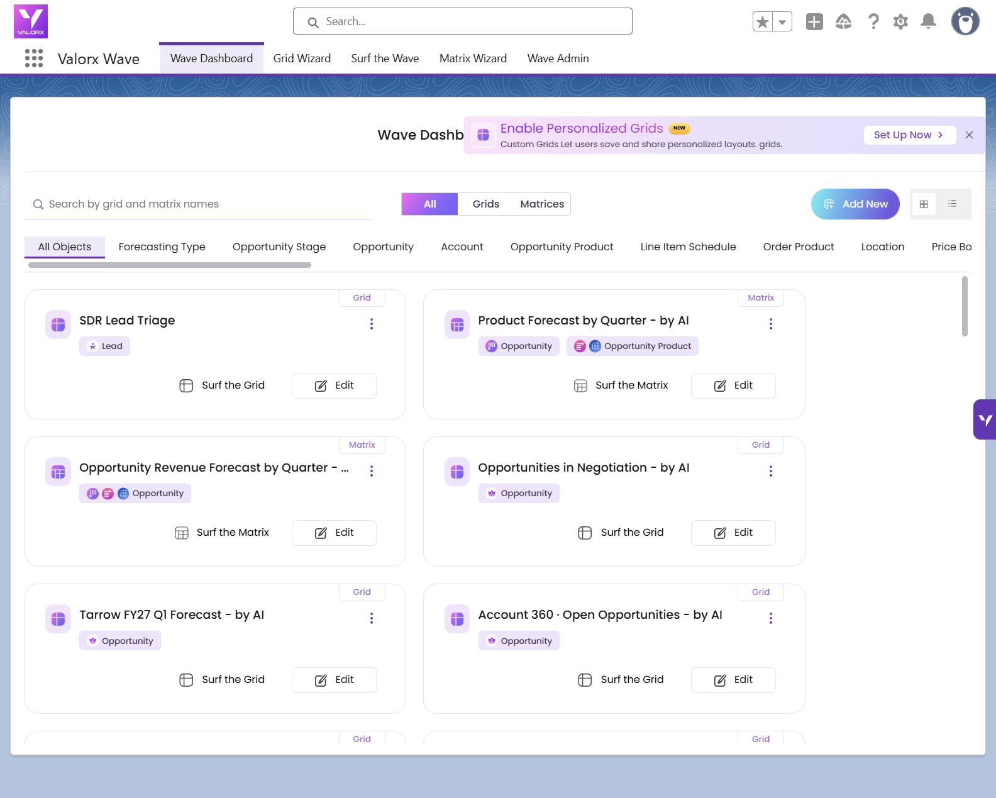996x798 pixels.
Task: Edit the Product Forecast by Quarter matrix
Action: point(733,385)
